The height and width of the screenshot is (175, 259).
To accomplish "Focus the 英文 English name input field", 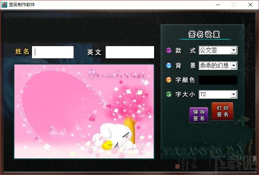I will coord(130,52).
